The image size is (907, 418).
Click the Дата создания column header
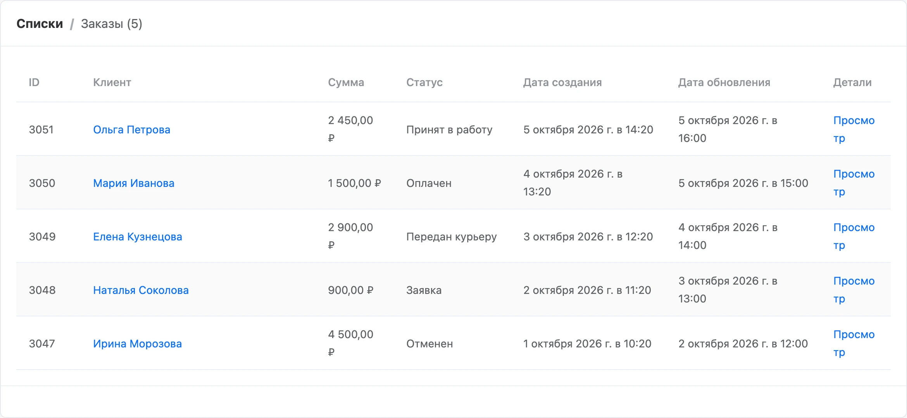tap(562, 82)
